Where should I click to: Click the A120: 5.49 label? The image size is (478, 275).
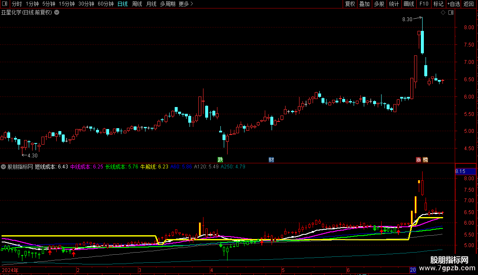[206, 167]
